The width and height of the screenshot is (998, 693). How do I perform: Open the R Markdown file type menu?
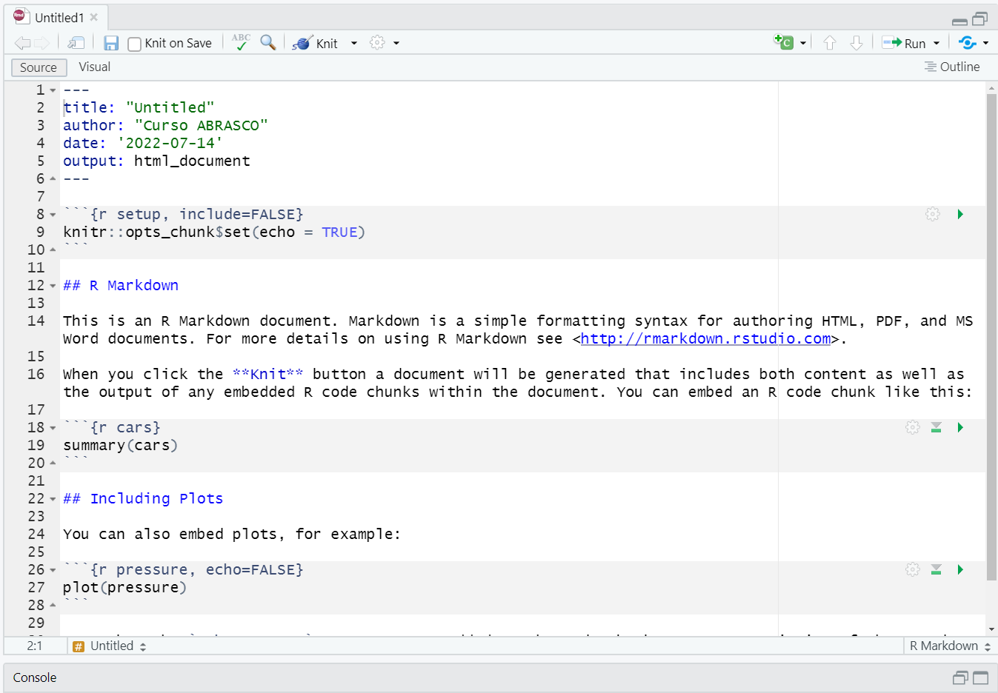(950, 646)
